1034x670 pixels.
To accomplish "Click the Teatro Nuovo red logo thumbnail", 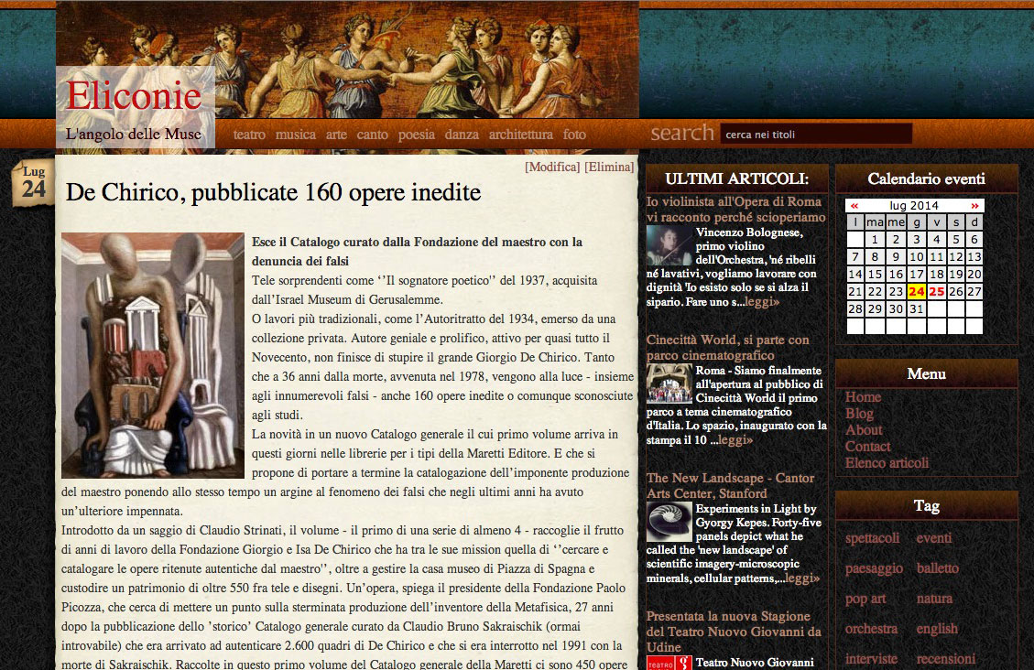I will pos(669,663).
